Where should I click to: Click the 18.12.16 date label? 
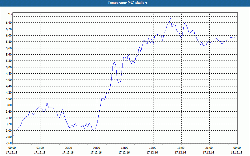[237, 153]
